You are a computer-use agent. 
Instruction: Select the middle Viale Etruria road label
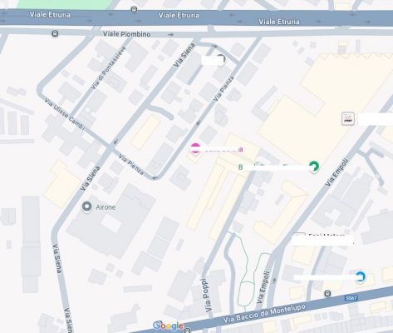coord(179,15)
